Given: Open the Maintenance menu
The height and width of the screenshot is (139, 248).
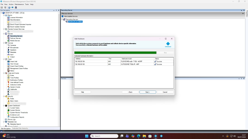Looking at the screenshot, I should pos(19,4).
